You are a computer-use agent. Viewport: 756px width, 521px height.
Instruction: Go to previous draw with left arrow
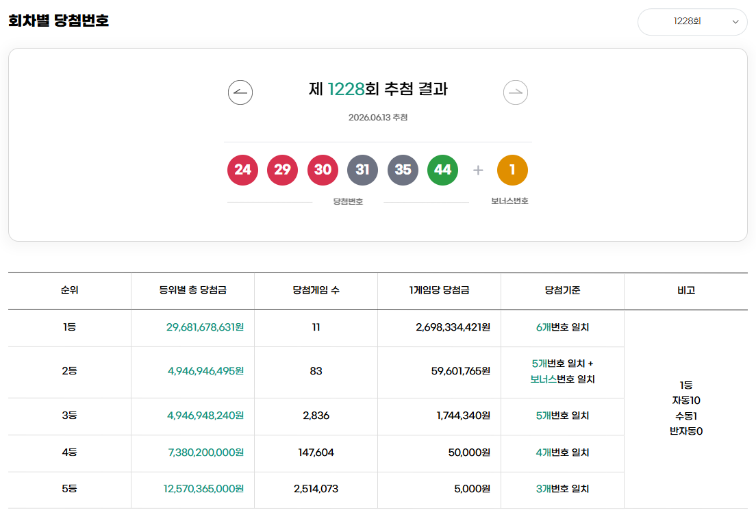pyautogui.click(x=240, y=92)
